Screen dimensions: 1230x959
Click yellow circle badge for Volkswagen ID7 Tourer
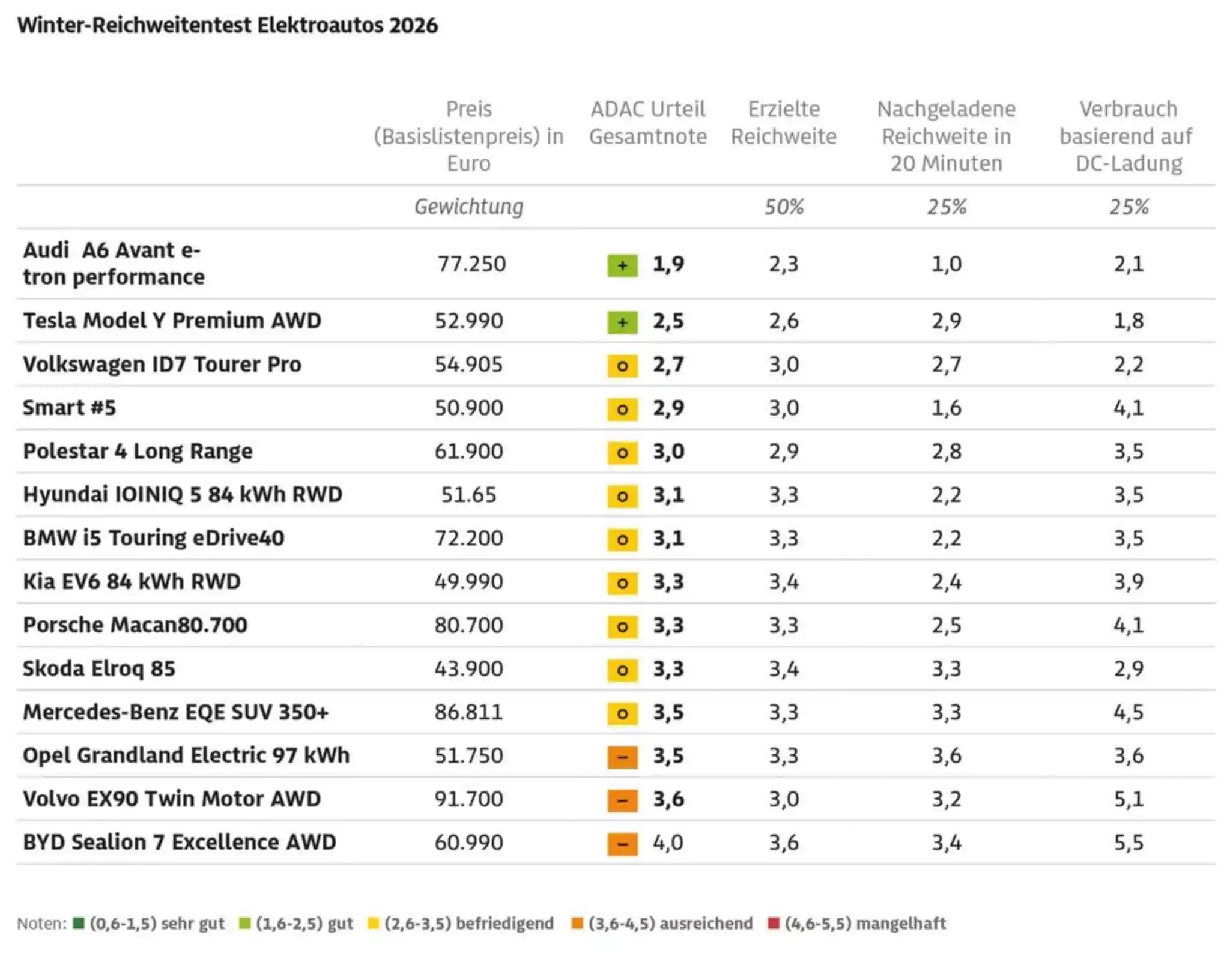pyautogui.click(x=622, y=366)
